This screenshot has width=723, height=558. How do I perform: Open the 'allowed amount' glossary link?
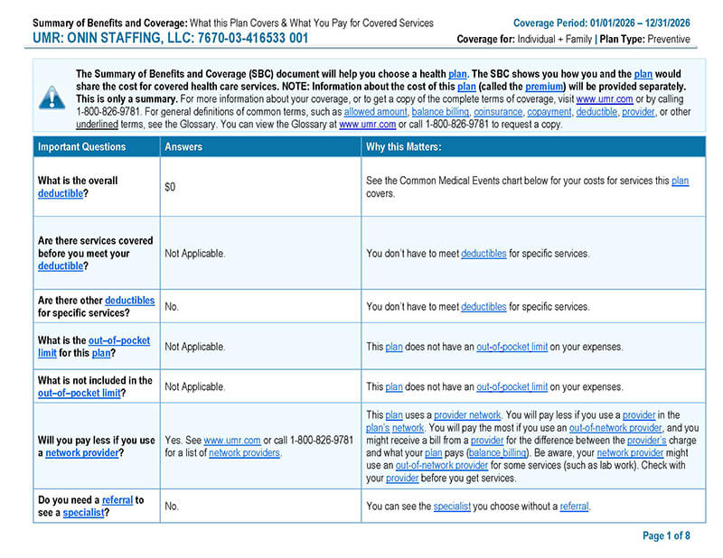click(374, 112)
